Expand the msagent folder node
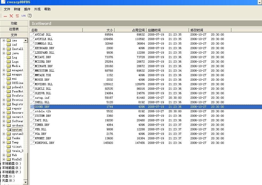 tap(4, 70)
